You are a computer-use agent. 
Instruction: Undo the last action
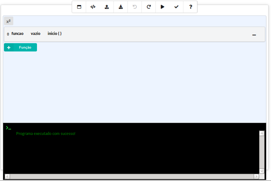tap(135, 7)
